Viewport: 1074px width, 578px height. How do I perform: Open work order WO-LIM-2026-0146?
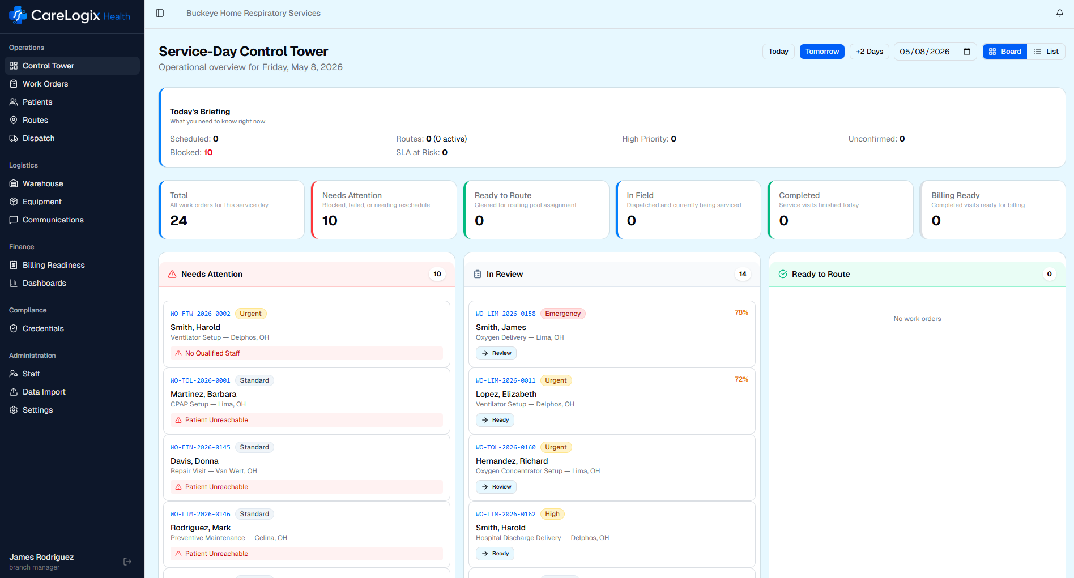click(x=201, y=514)
